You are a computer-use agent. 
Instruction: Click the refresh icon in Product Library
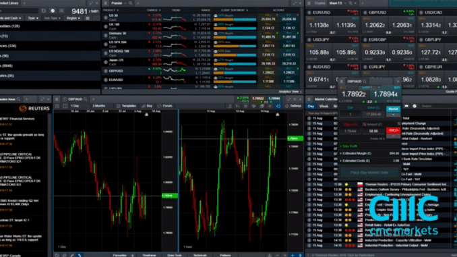43,11
